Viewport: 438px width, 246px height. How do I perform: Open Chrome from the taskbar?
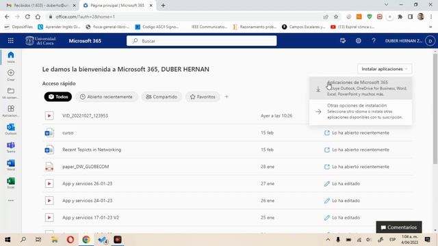[86, 240]
